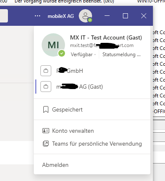Screen dimensions: 165x181
Task: Set a status message via Statusmeldung
Action: [x=122, y=55]
